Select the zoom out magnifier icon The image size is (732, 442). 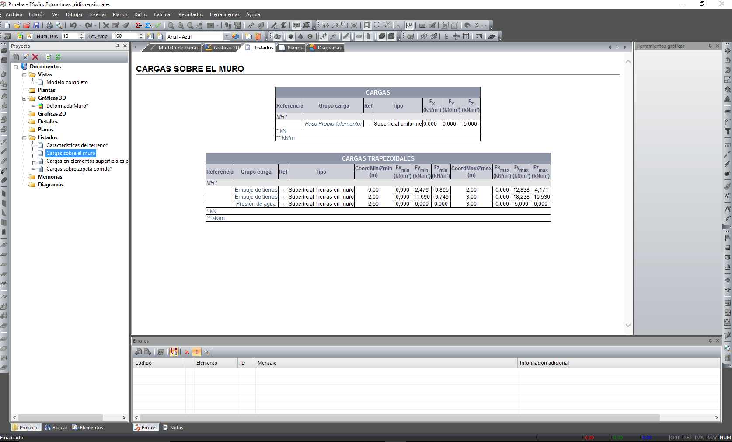(190, 25)
